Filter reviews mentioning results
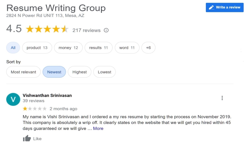The height and width of the screenshot is (144, 251). pos(99,48)
